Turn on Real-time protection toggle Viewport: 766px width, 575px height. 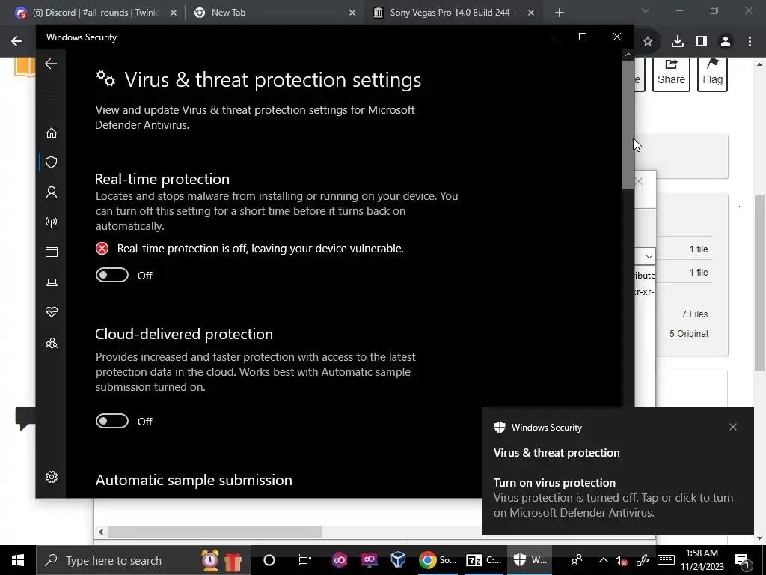pyautogui.click(x=112, y=276)
